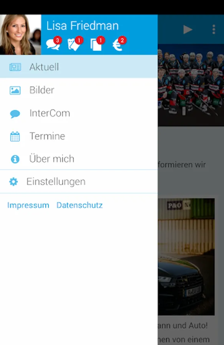Open the chat messages icon with badge 3
The height and width of the screenshot is (345, 224).
click(x=54, y=44)
